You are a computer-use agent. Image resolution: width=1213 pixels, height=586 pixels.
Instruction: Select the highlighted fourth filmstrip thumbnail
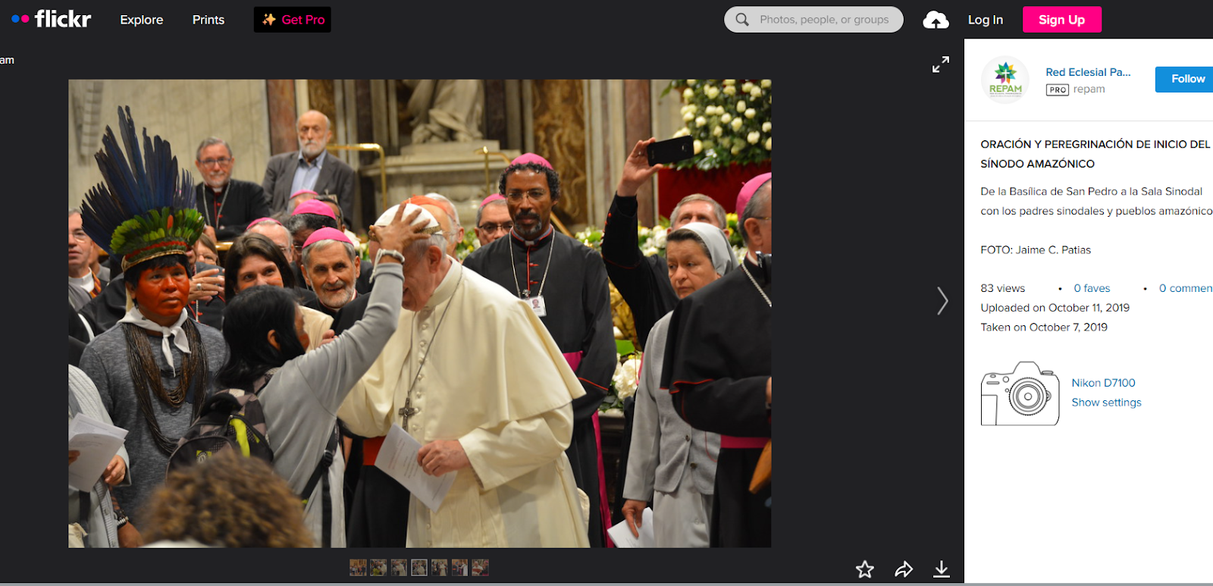point(419,568)
